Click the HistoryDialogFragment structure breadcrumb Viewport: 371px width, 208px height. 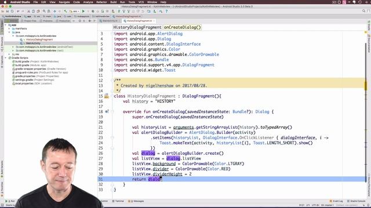[x=137, y=27]
